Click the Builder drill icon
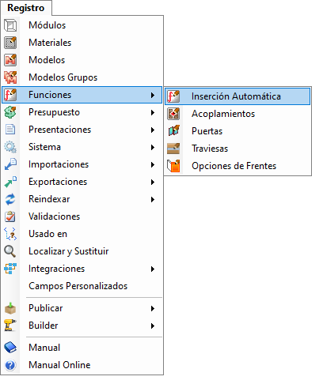 pos(10,326)
